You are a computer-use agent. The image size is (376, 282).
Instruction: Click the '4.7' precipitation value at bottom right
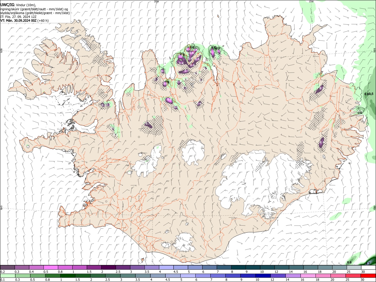[368, 263]
